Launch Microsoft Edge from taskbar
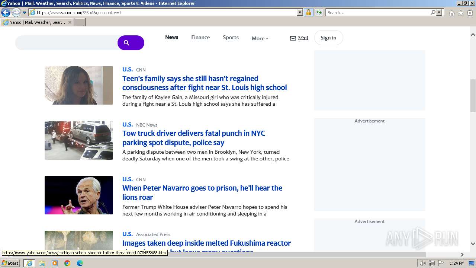Viewport: 476px width, 268px height. (x=80, y=263)
